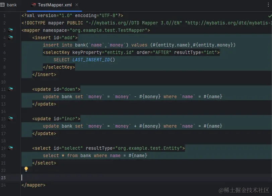Image resolution: width=272 pixels, height=196 pixels.
Task: Click resultType value "int" on selectKey line
Action: tap(210, 52)
